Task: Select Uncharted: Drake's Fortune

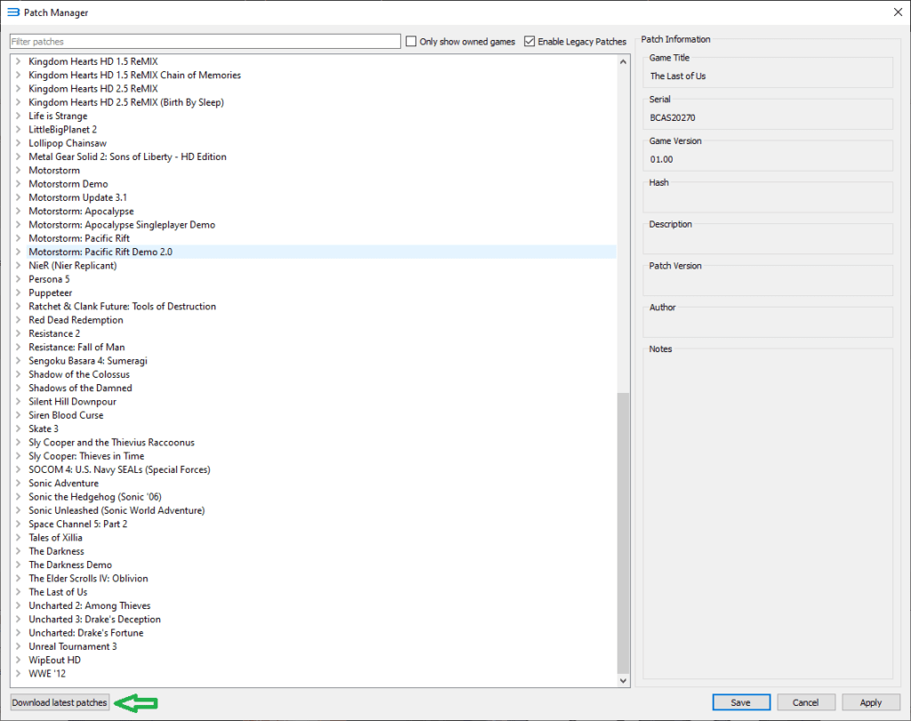Action: pos(86,633)
